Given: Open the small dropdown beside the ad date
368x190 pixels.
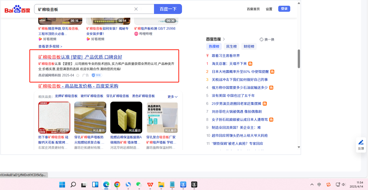Looking at the screenshot, I should 78,75.
